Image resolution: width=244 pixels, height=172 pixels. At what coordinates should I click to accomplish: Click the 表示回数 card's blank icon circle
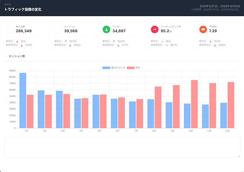tap(9, 29)
